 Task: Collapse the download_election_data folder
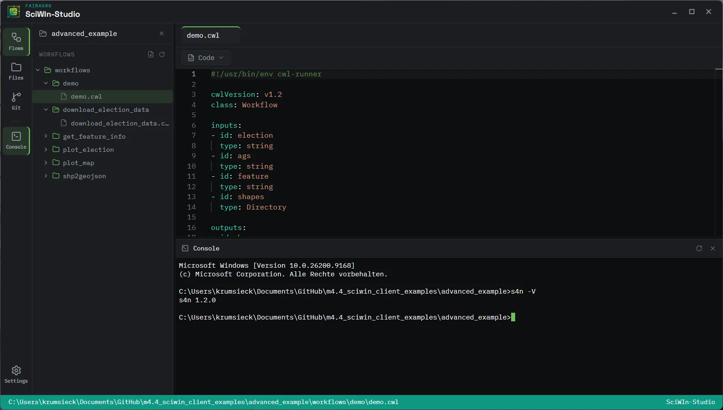click(46, 110)
